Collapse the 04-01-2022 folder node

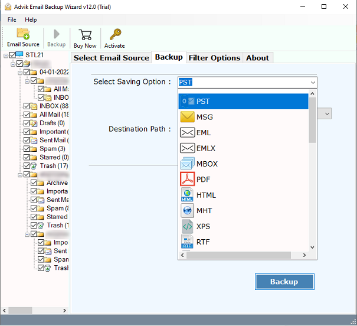pyautogui.click(x=20, y=73)
